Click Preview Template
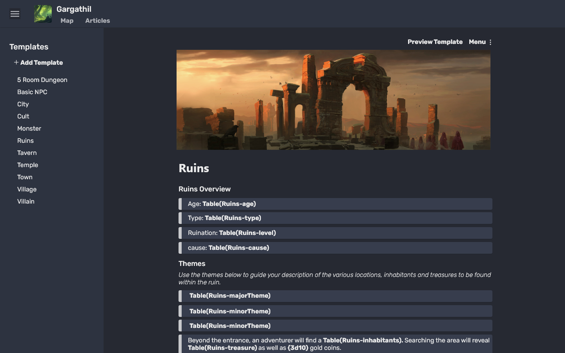 [435, 42]
